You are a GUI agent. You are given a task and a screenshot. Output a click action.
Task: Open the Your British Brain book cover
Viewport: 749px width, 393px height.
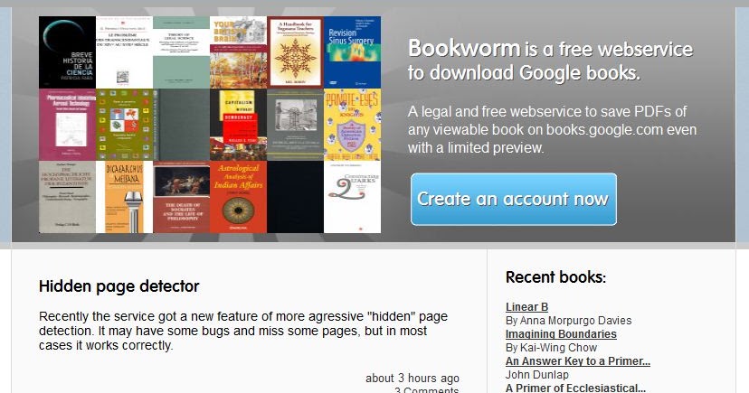point(239,52)
